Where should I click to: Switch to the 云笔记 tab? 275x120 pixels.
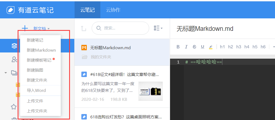point(88,10)
